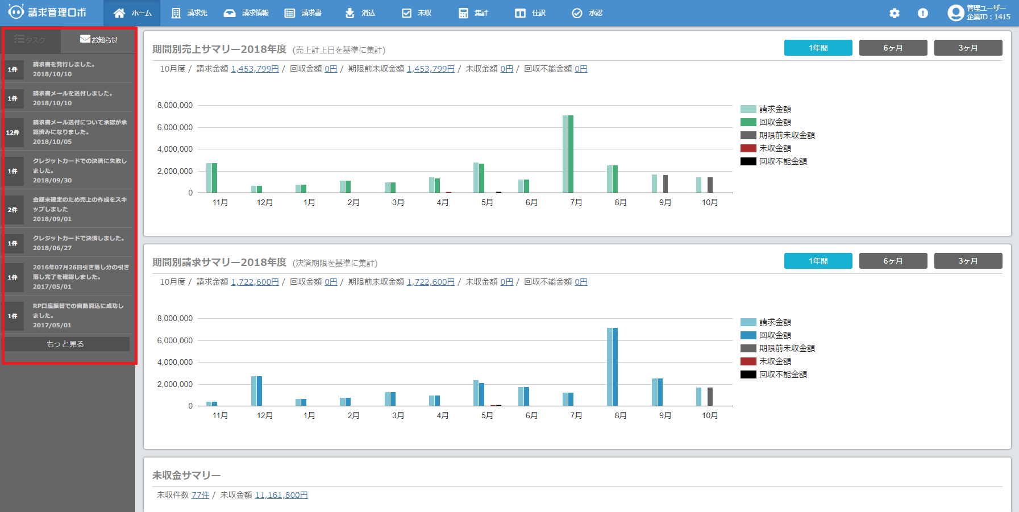Select the お知らせ tab in sidebar
This screenshot has height=512, width=1019.
(x=99, y=40)
